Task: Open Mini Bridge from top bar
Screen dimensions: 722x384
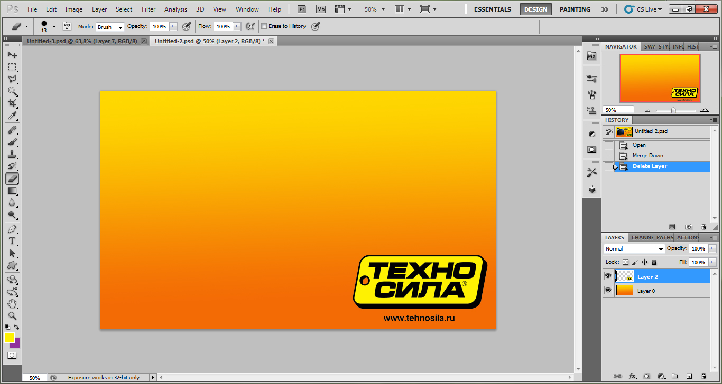Action: (320, 9)
